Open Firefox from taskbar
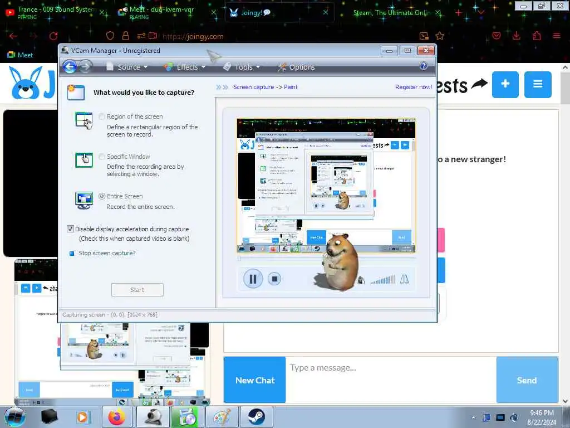This screenshot has height=428, width=570. point(117,417)
